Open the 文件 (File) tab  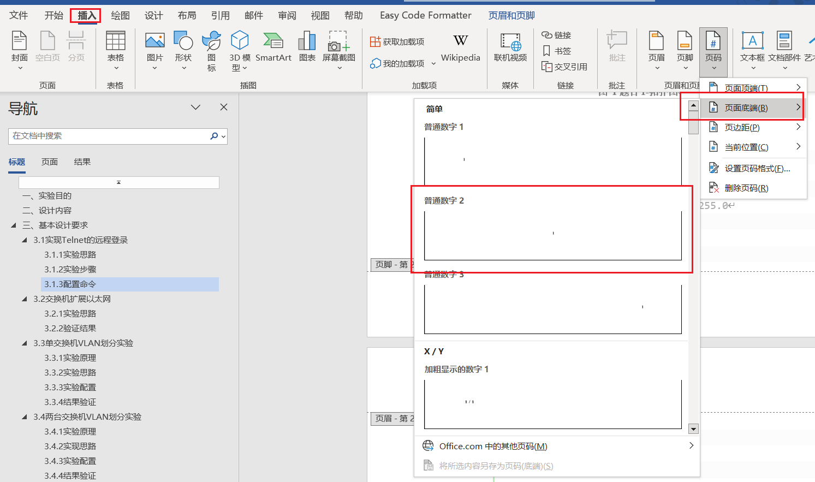(x=19, y=15)
